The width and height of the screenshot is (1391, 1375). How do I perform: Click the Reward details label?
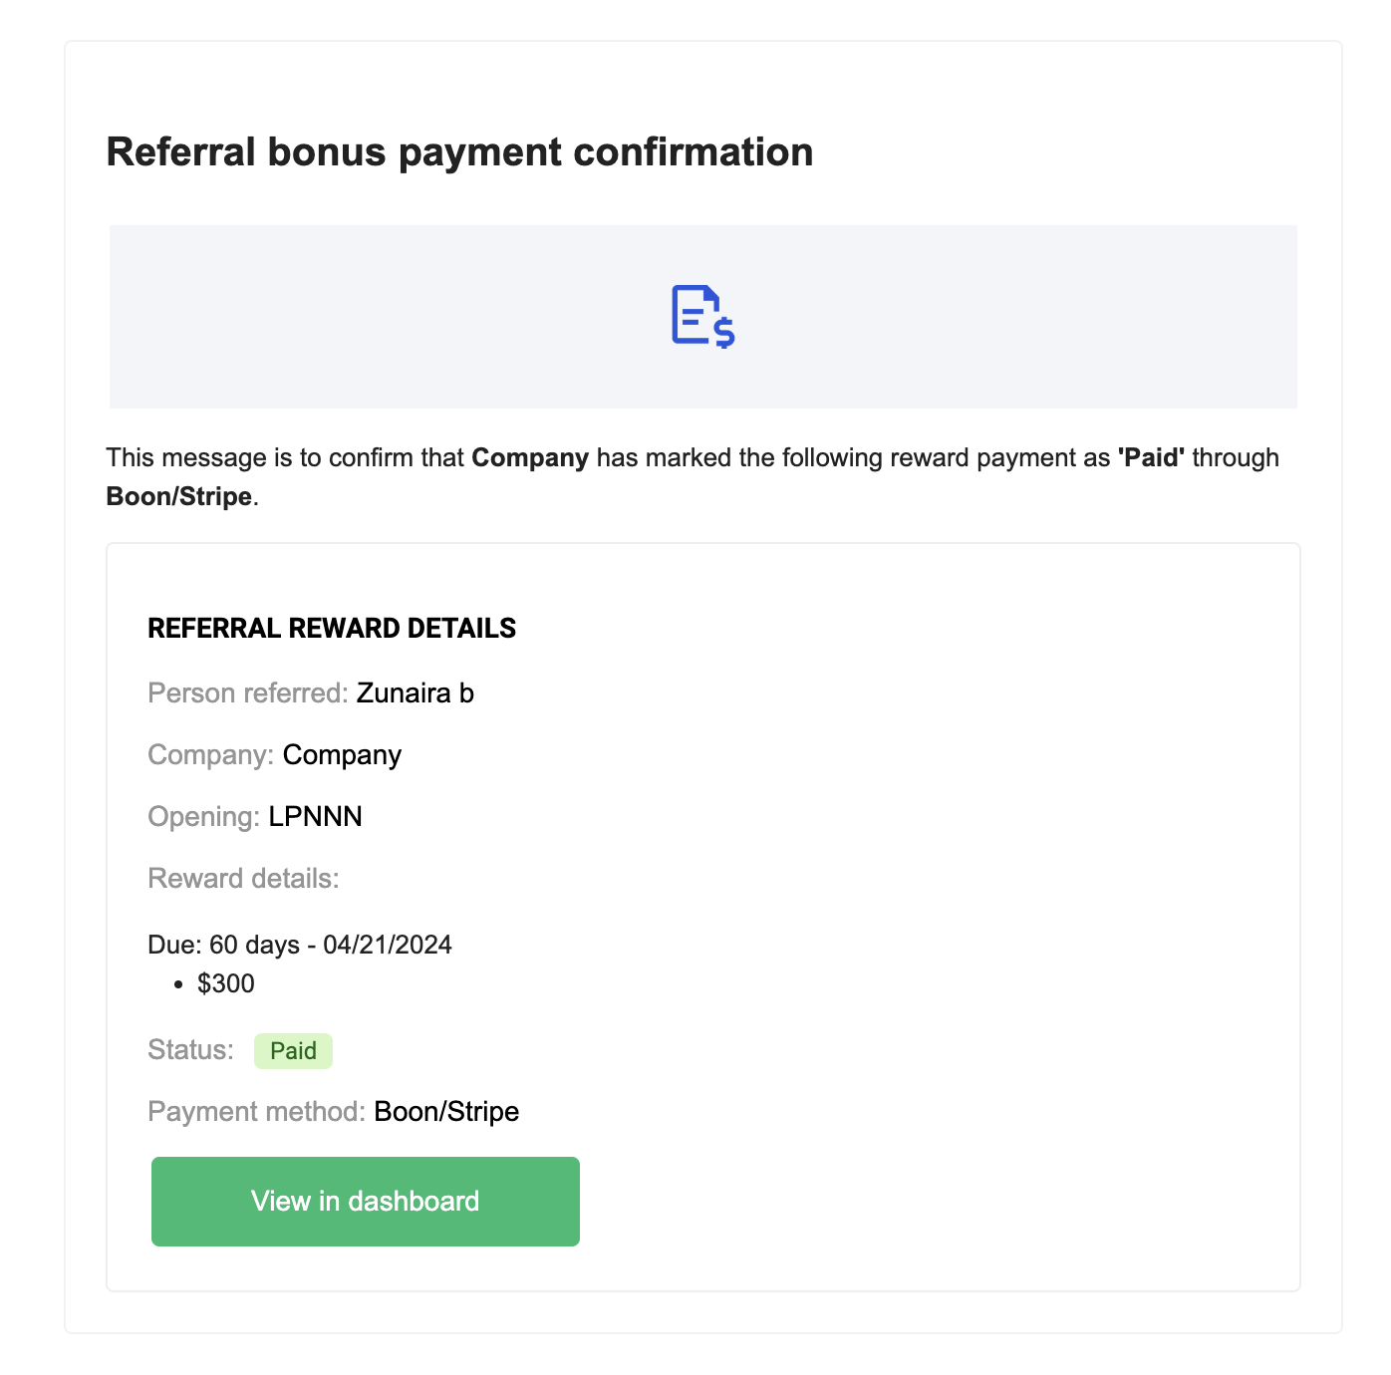243,879
